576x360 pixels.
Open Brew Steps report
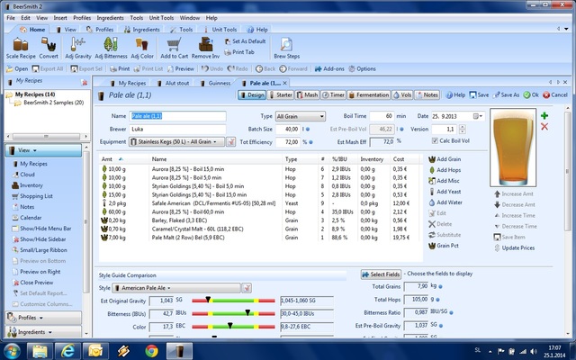click(x=286, y=48)
